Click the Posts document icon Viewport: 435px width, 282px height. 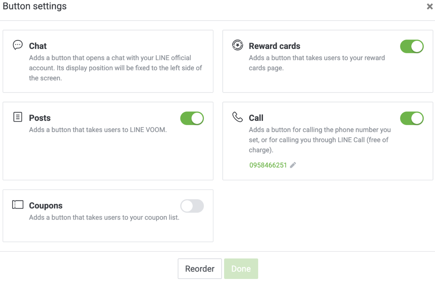(x=18, y=117)
